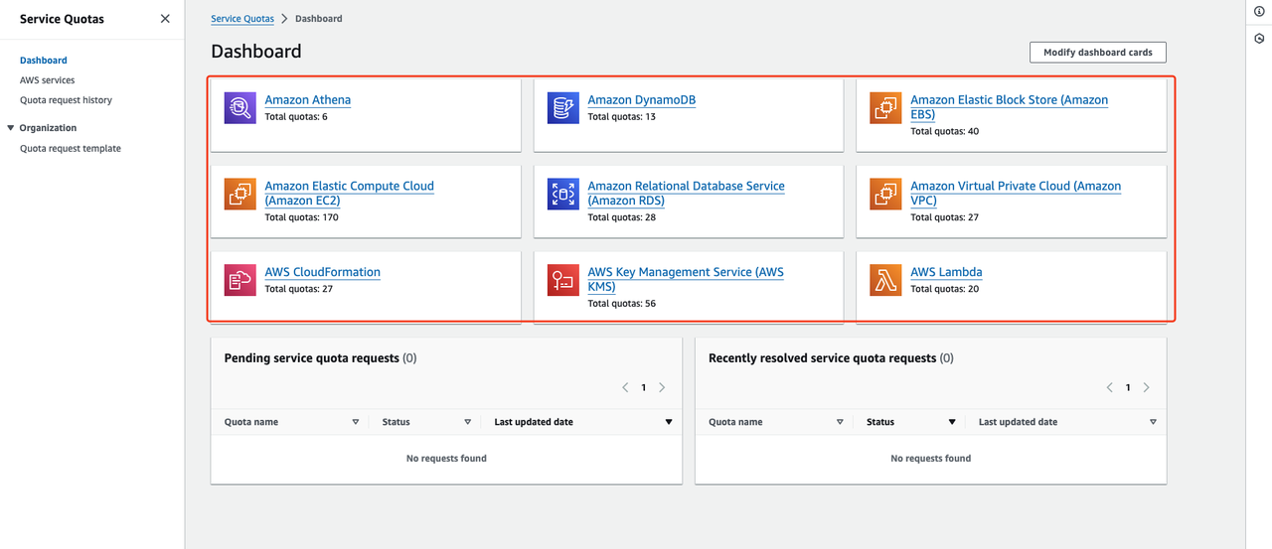Screen dimensions: 1272x549
Task: Open the hexagon settings icon on right rail
Action: point(1259,39)
